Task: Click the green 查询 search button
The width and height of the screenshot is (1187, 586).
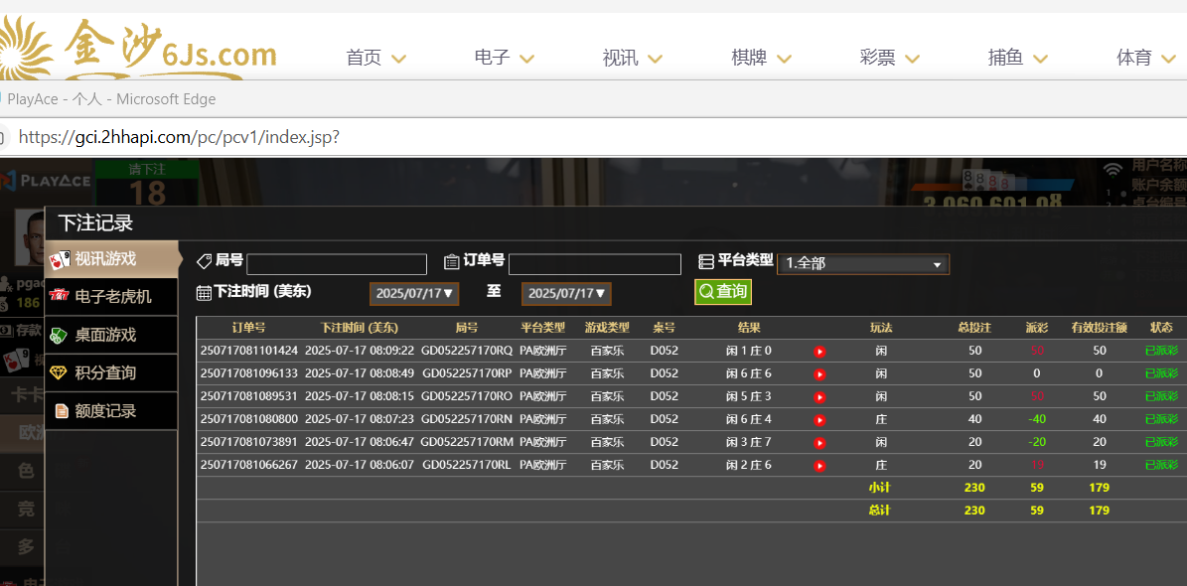Action: coord(722,291)
